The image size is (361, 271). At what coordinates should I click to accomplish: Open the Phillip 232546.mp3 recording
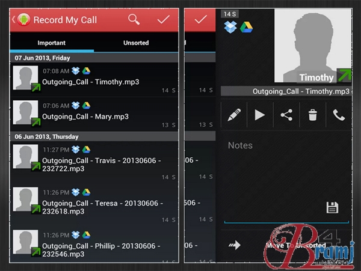(94, 245)
